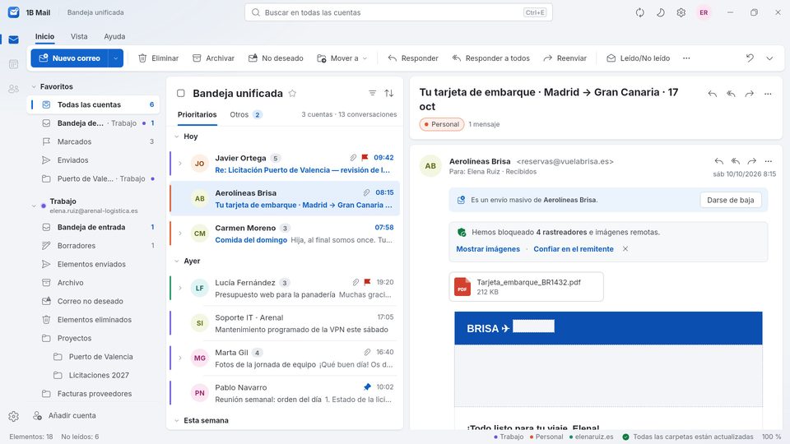Image resolution: width=790 pixels, height=444 pixels.
Task: Switch to the Vista tab
Action: coord(79,36)
